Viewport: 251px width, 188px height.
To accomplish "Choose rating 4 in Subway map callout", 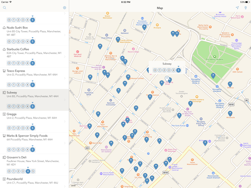I will (173, 70).
